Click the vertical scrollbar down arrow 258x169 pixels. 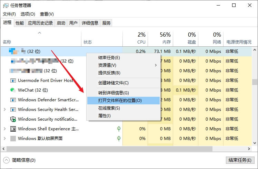click(x=255, y=143)
